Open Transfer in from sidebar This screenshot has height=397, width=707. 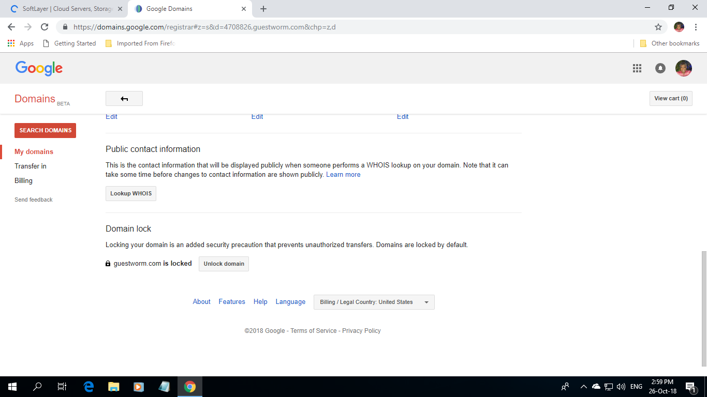click(31, 166)
